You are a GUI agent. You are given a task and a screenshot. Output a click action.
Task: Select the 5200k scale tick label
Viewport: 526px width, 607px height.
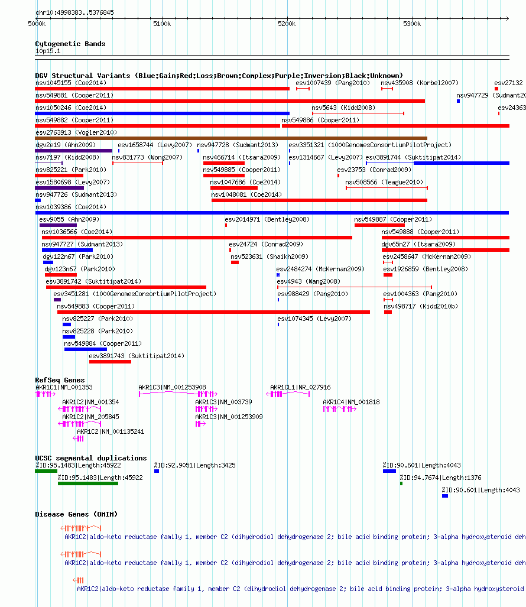(x=287, y=24)
